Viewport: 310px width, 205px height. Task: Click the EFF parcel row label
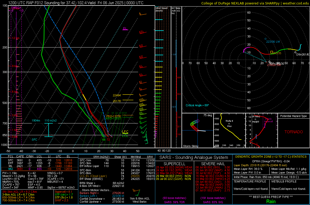pyautogui.click(x=11, y=163)
